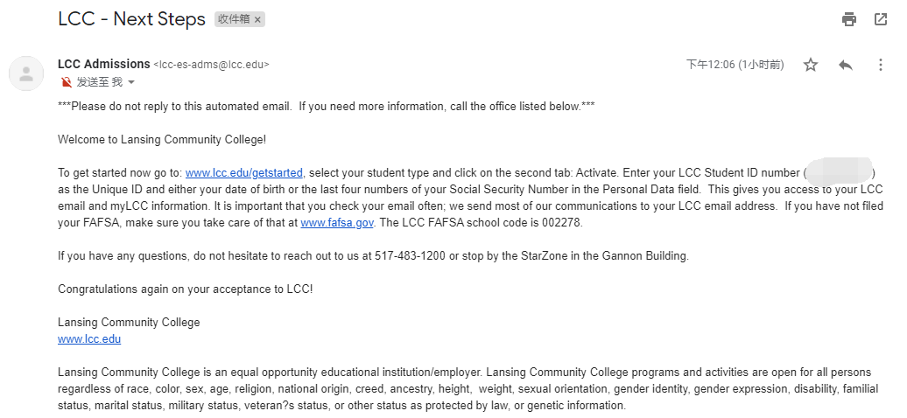Screen dimensions: 907x418
Task: Click the sender name LCC Admissions
Action: click(103, 64)
